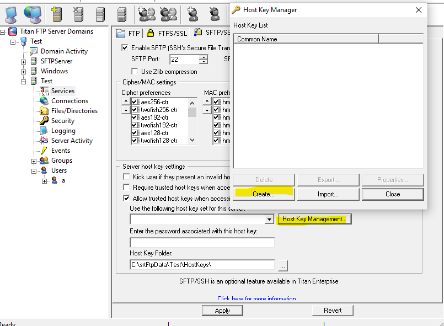Click the Domain Activity magnifier icon
The image size is (444, 326).
click(34, 51)
